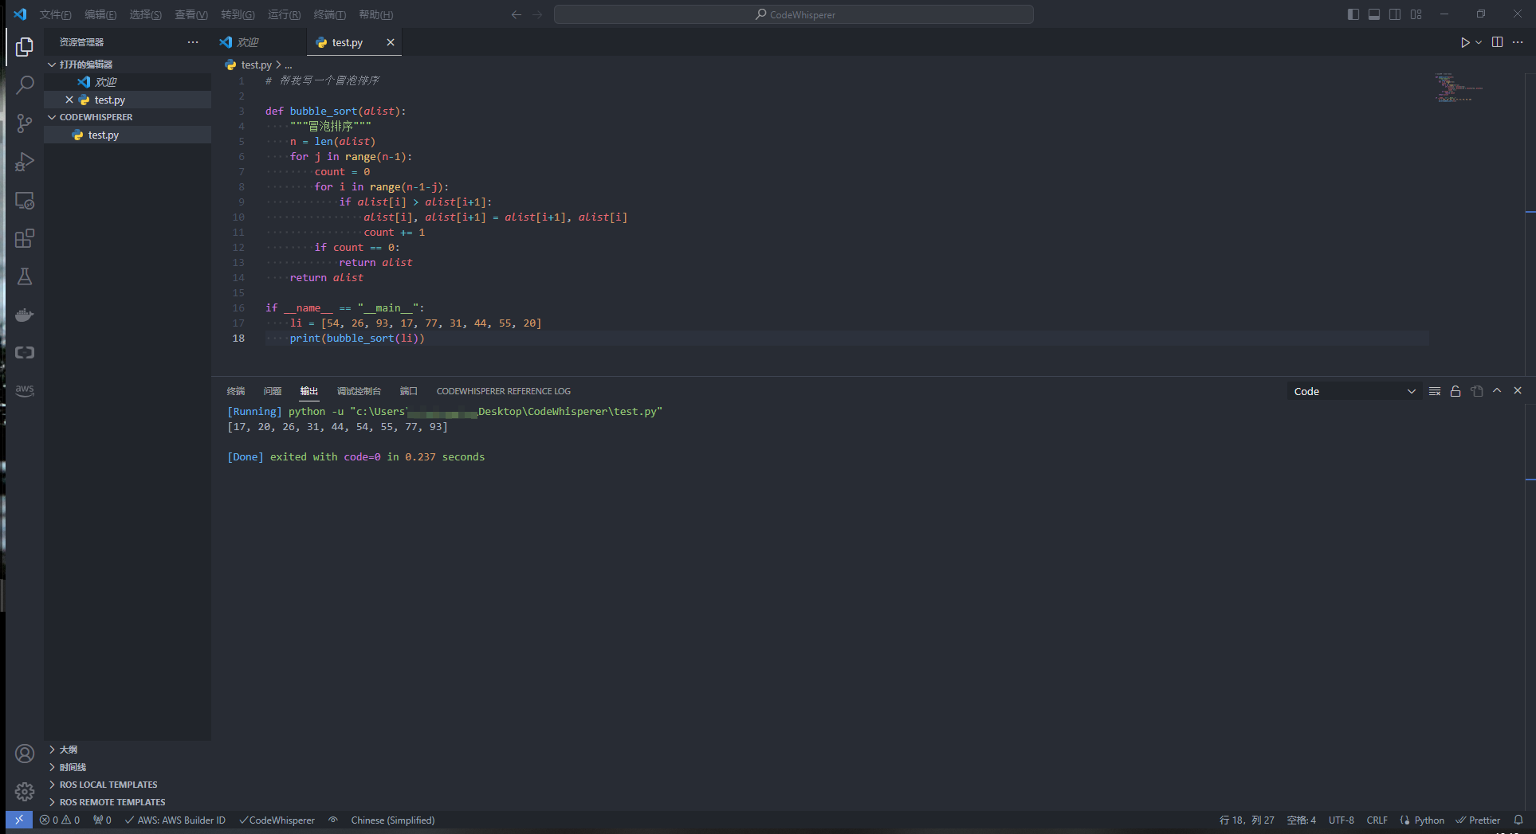1536x834 pixels.
Task: Close the test.py editor tab
Action: [391, 42]
